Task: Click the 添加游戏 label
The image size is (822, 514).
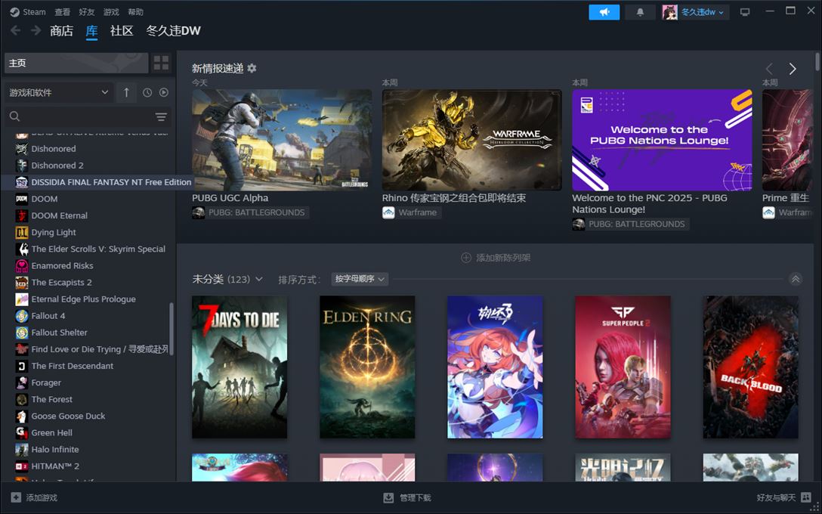Action: 42,497
